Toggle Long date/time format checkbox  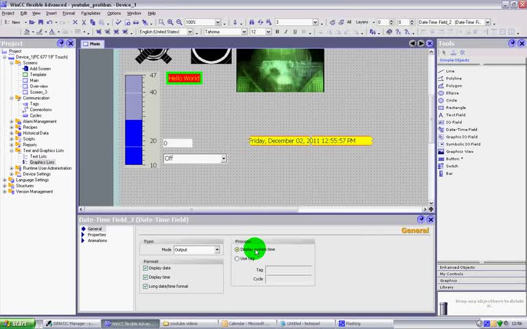tap(145, 287)
